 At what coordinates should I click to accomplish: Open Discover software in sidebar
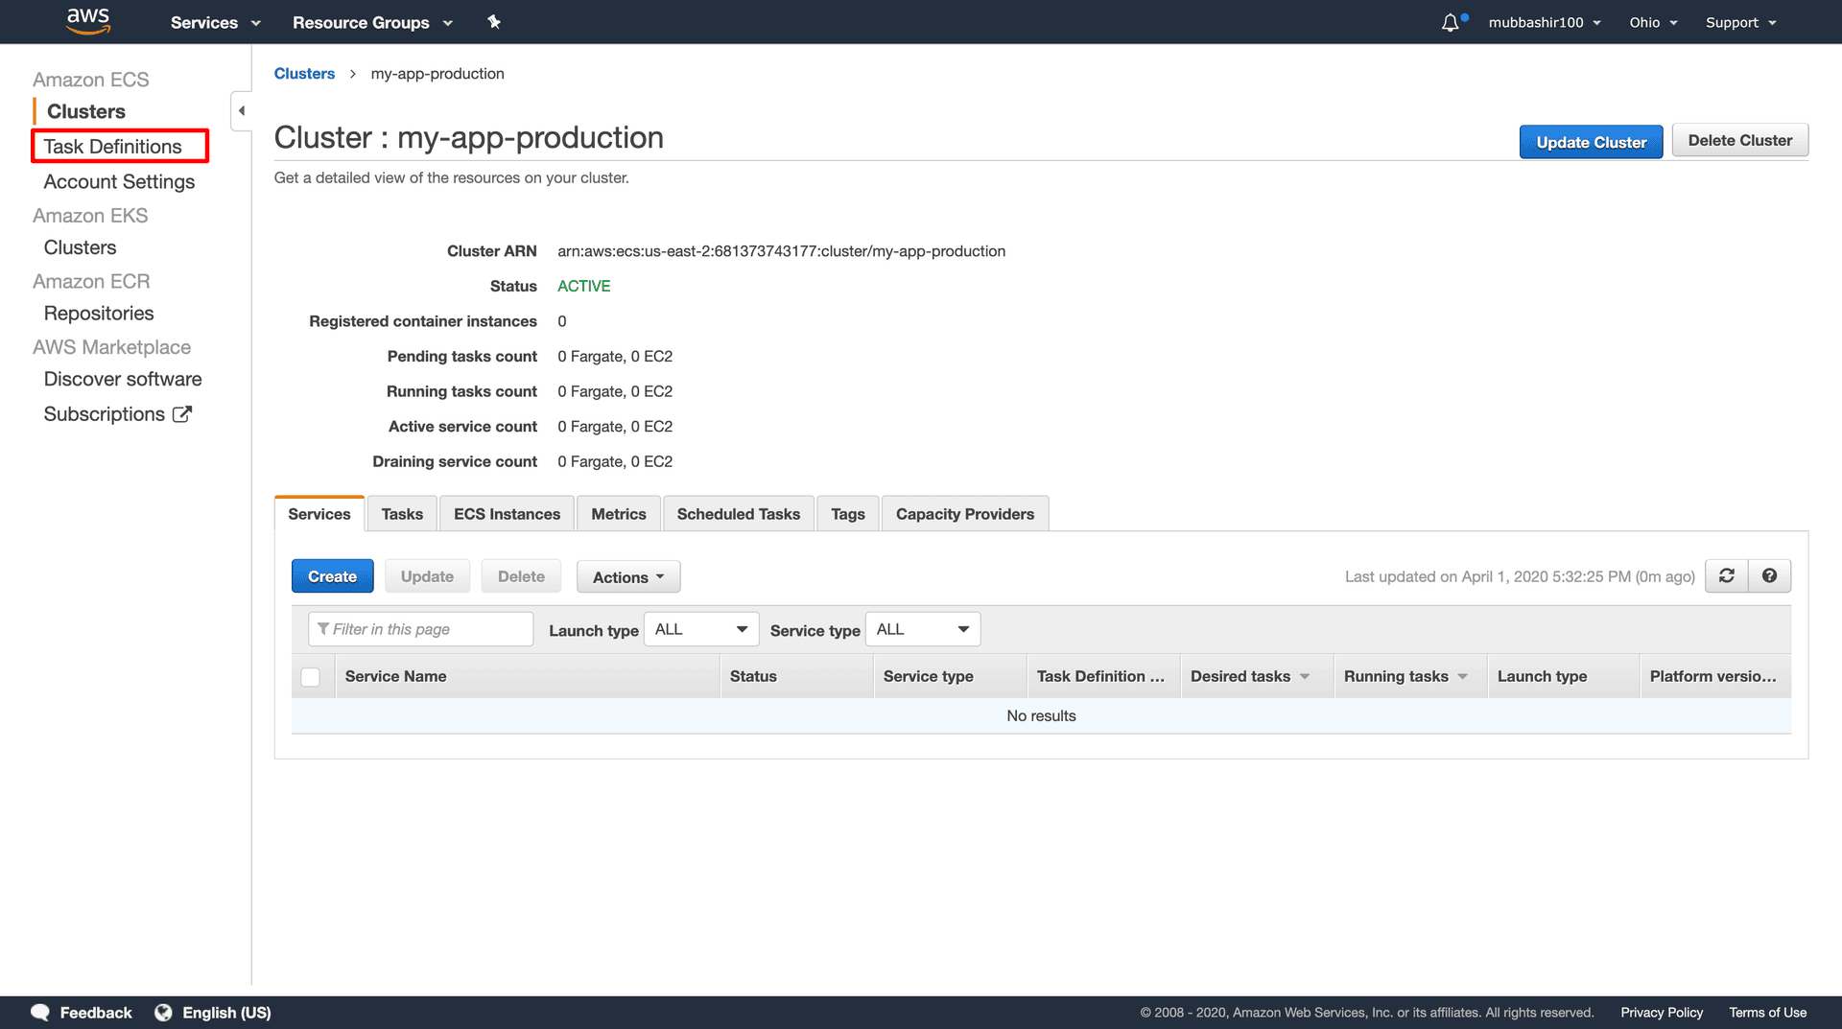coord(123,379)
